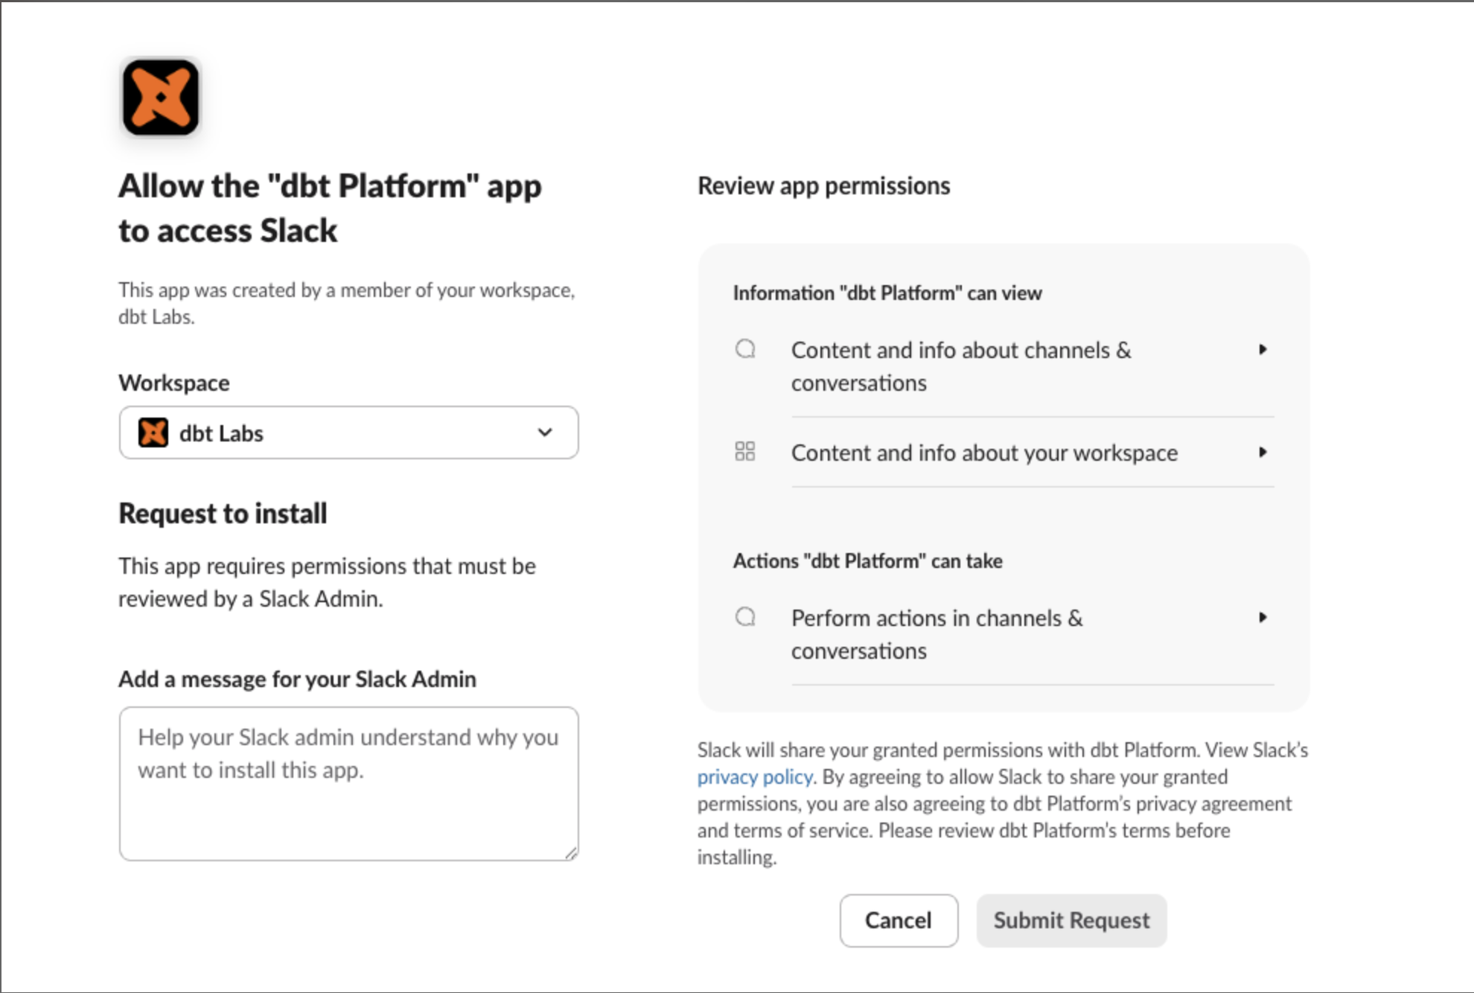The height and width of the screenshot is (993, 1474).
Task: Click Cancel to dismiss the request
Action: click(898, 920)
